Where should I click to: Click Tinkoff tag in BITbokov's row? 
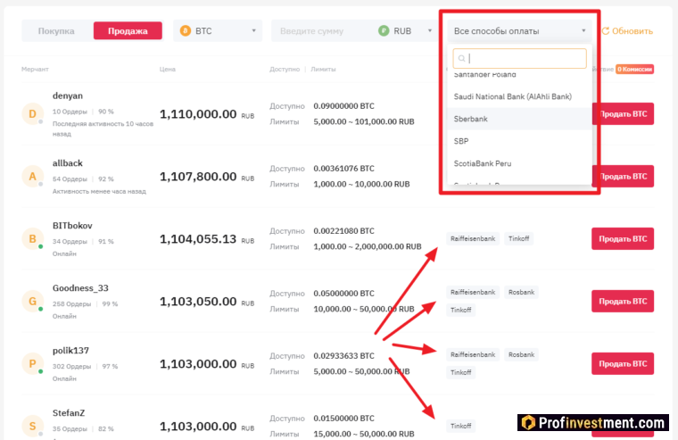518,239
